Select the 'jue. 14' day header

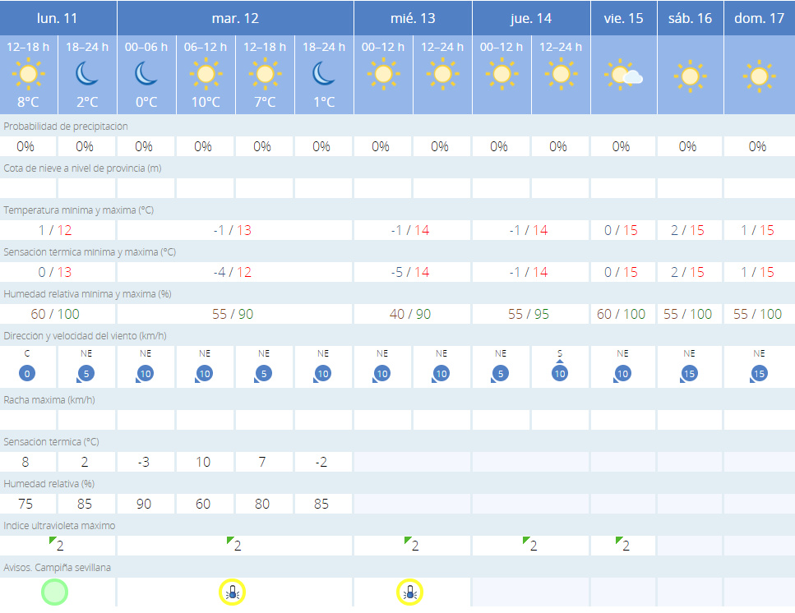(x=531, y=18)
